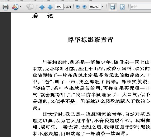Click the Print icon
This screenshot has width=151, height=137.
click(5, 7)
